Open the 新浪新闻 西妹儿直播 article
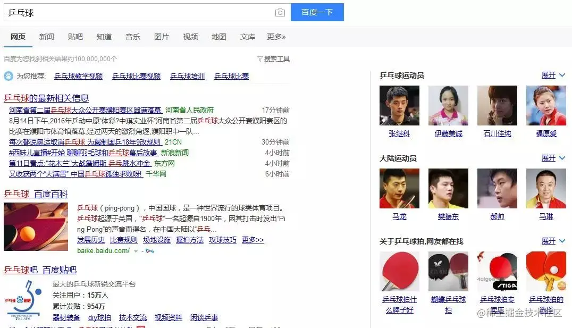Viewport: 572px width, 328px height. tap(83, 153)
